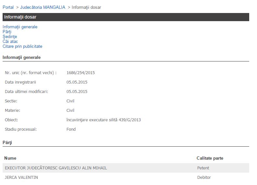Select the Executor Judecătoresc Gavilescu Alin Mihail row

click(x=56, y=168)
